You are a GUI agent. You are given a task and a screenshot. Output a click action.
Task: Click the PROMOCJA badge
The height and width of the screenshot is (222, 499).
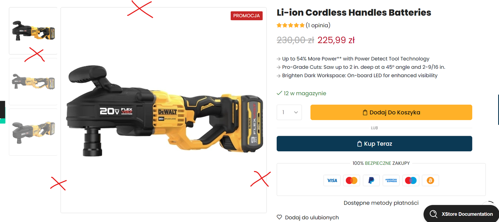[247, 16]
